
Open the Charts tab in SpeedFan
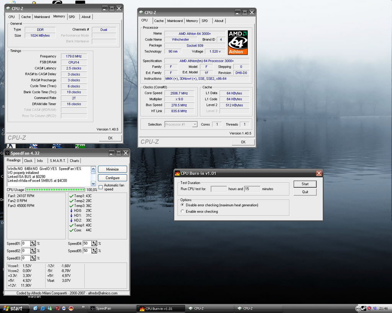pos(75,161)
